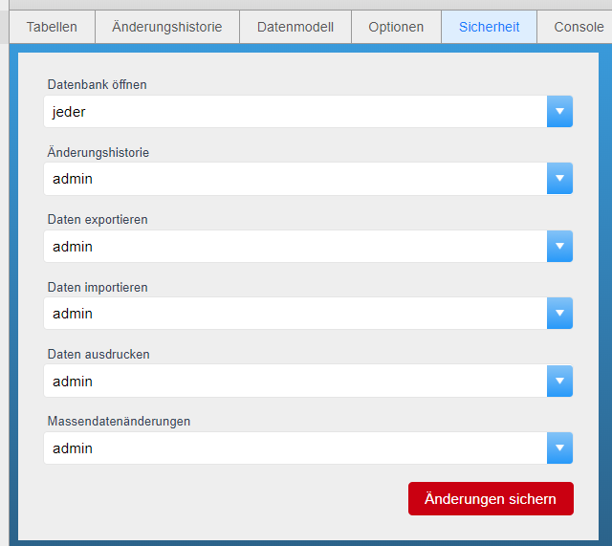The height and width of the screenshot is (546, 612).
Task: Click the blue arrow for Massendatenänderungen
Action: coord(559,448)
